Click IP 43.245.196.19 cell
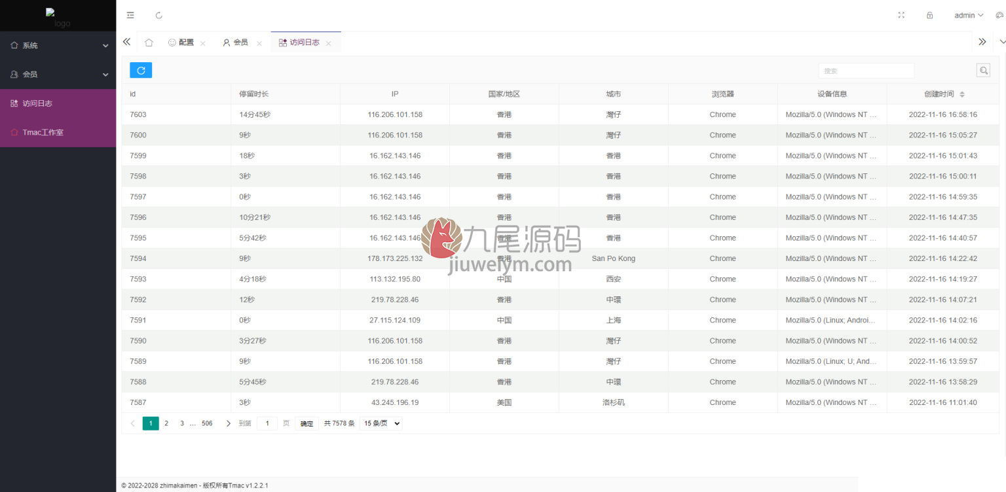 coord(395,402)
